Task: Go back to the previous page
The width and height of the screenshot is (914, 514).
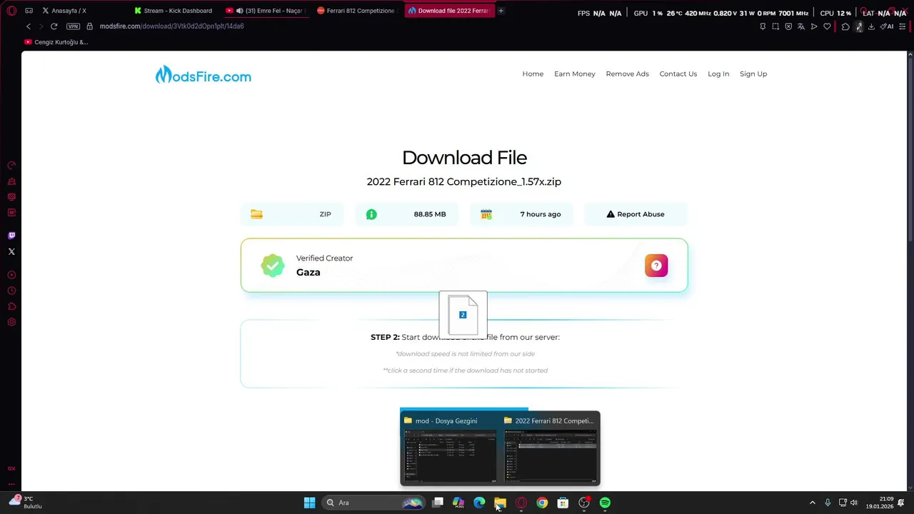Action: 29,26
